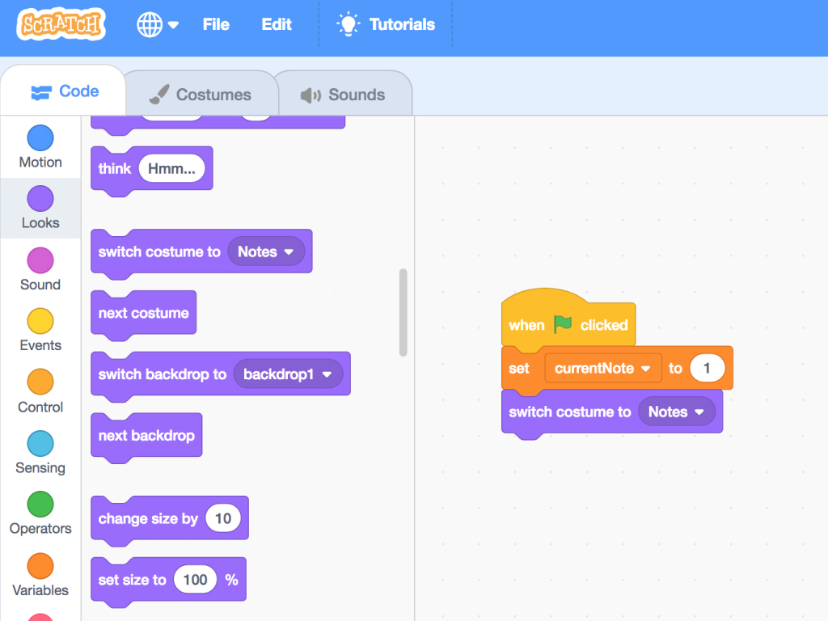Select the Events category circle
Viewport: 828px width, 621px height.
tap(40, 321)
